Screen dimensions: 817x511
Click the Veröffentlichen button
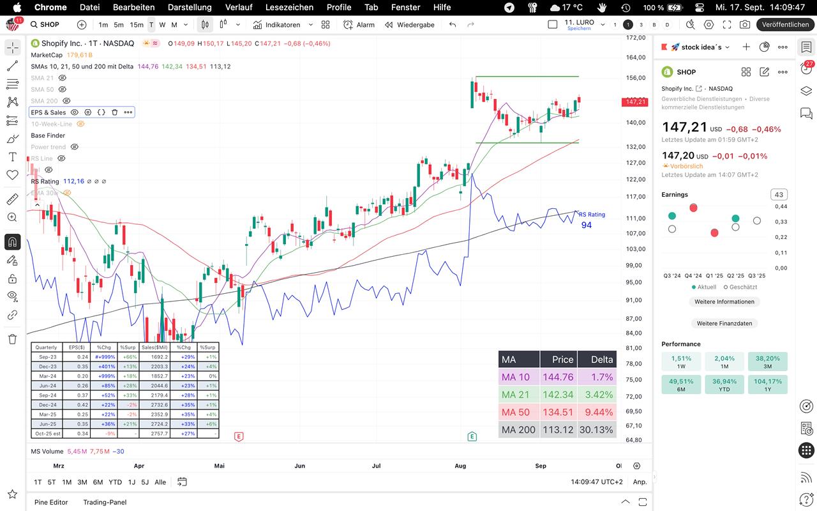785,25
